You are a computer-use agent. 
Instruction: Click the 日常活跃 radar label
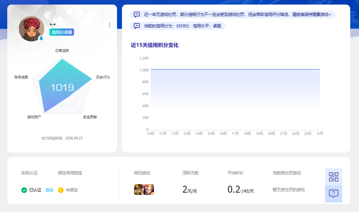click(x=62, y=51)
